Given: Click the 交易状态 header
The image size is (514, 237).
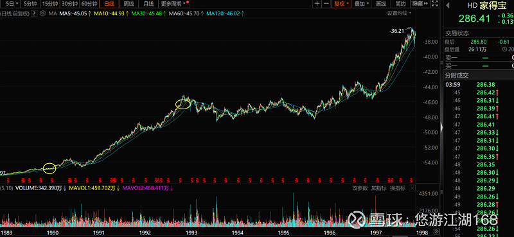Looking at the screenshot, I should (457, 33).
